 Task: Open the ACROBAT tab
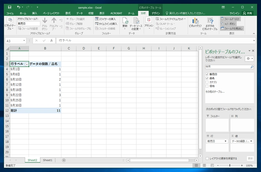point(116,13)
